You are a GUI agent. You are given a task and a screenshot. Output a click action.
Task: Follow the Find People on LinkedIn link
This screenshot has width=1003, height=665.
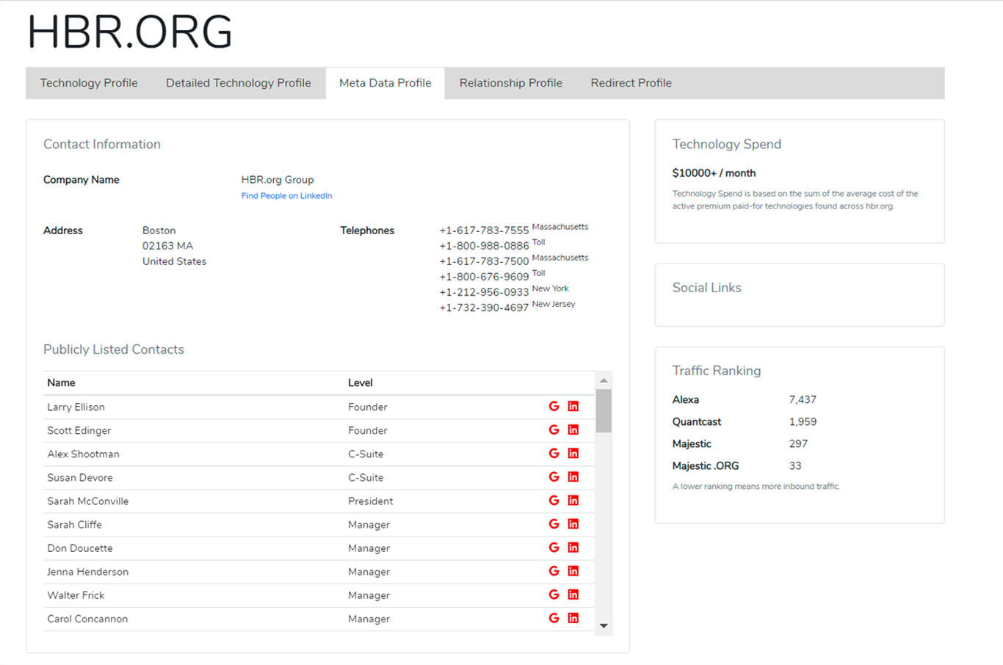pos(286,196)
